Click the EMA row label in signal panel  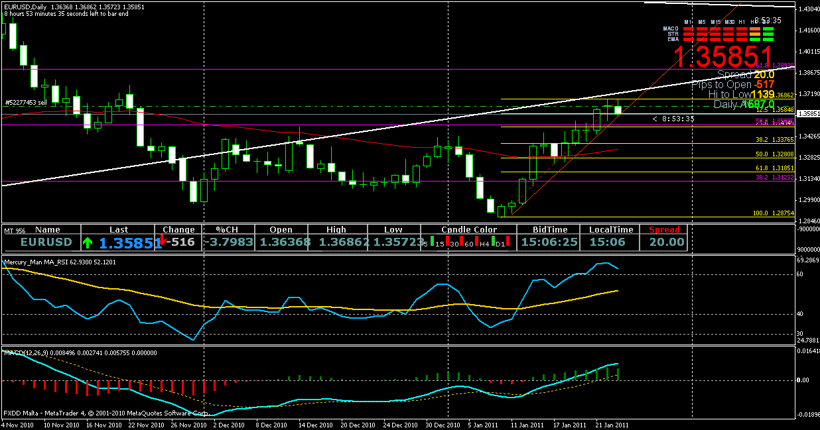tap(673, 38)
